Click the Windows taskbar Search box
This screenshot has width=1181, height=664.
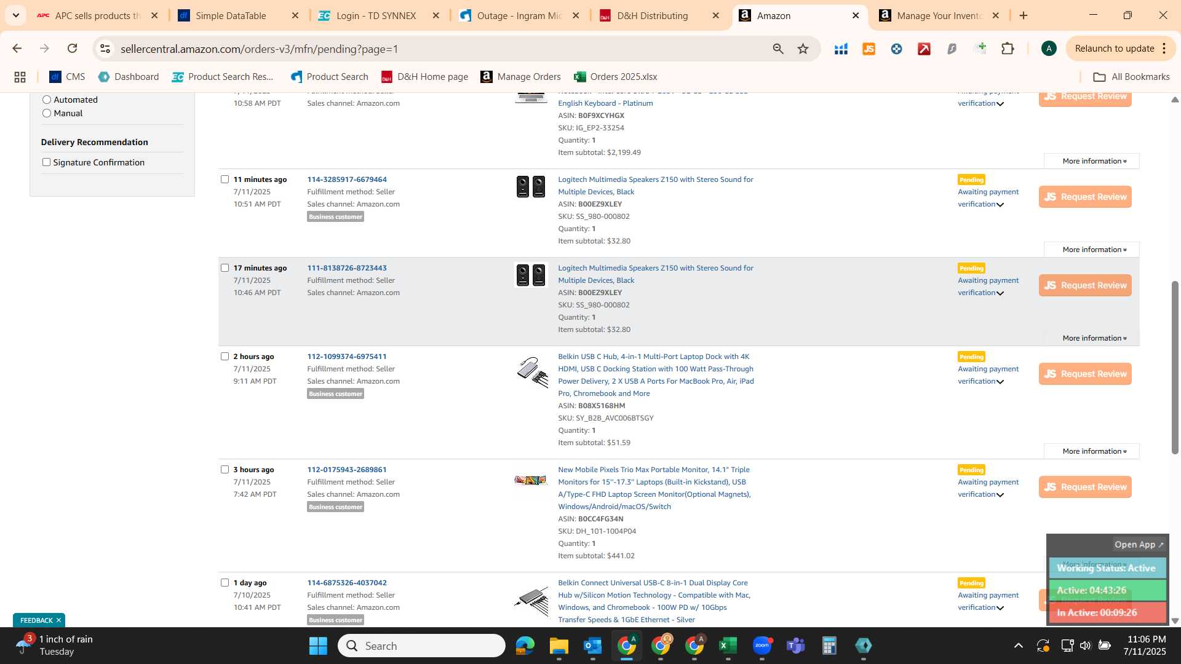(422, 646)
